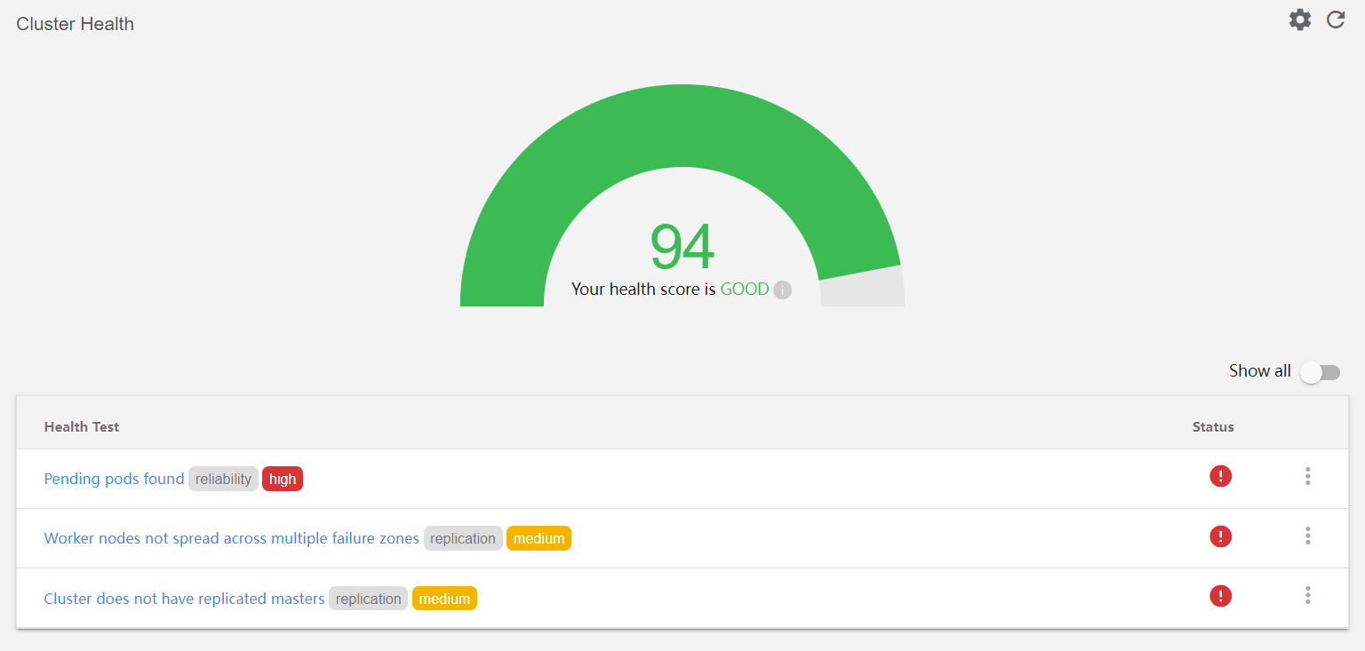1365x651 pixels.
Task: Enable the Show all toggle
Action: (1320, 371)
